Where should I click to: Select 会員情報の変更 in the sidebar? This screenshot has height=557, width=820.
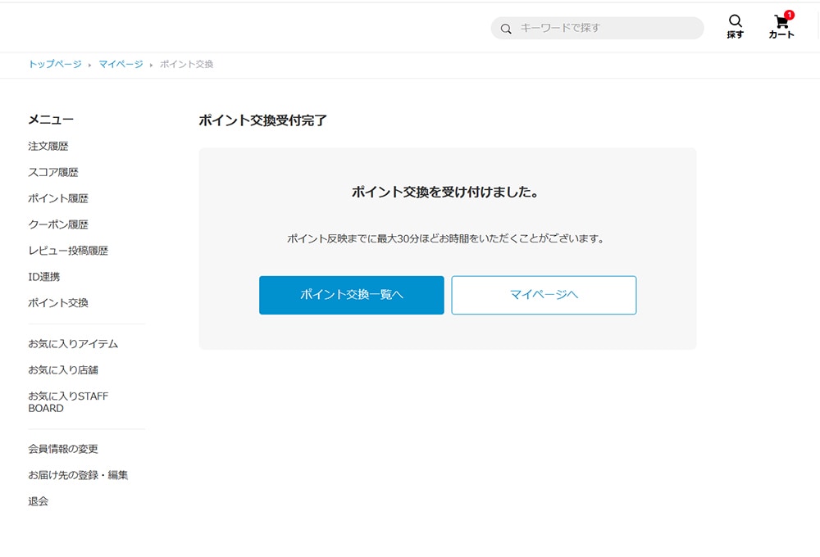point(63,449)
